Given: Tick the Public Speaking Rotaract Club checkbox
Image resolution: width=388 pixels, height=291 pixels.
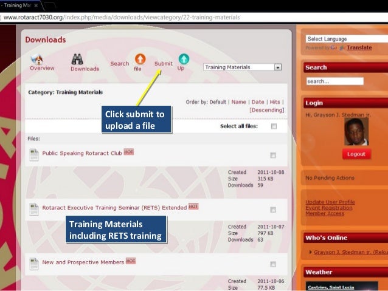Looking at the screenshot, I should [273, 156].
